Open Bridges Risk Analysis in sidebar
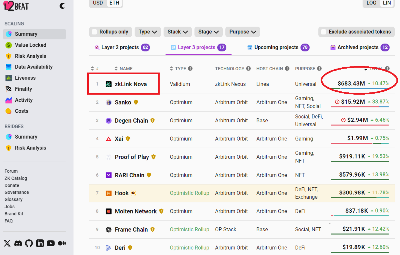This screenshot has width=400, height=255. pyautogui.click(x=35, y=148)
